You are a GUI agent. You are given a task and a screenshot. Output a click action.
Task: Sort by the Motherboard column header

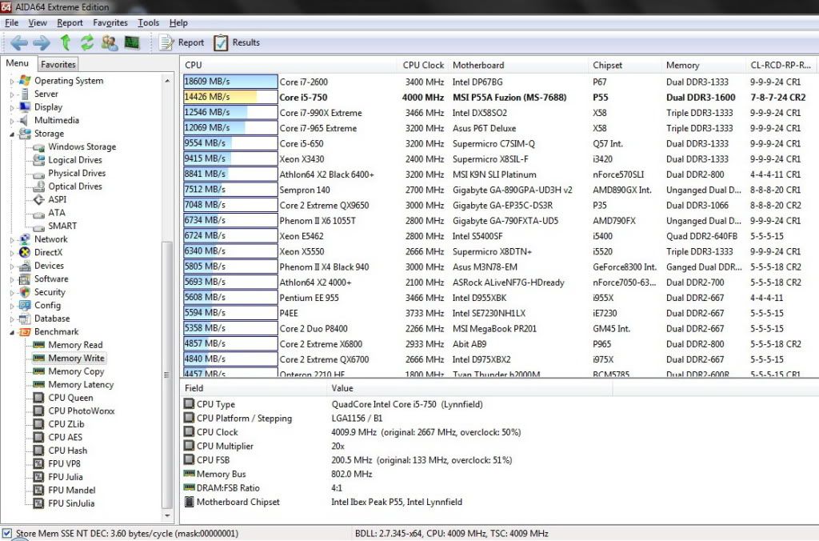[517, 65]
